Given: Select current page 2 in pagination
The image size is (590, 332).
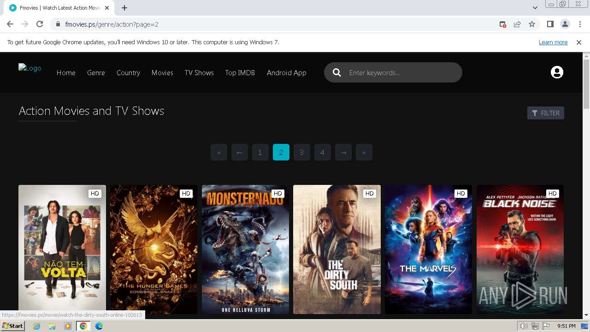Looking at the screenshot, I should coord(281,152).
